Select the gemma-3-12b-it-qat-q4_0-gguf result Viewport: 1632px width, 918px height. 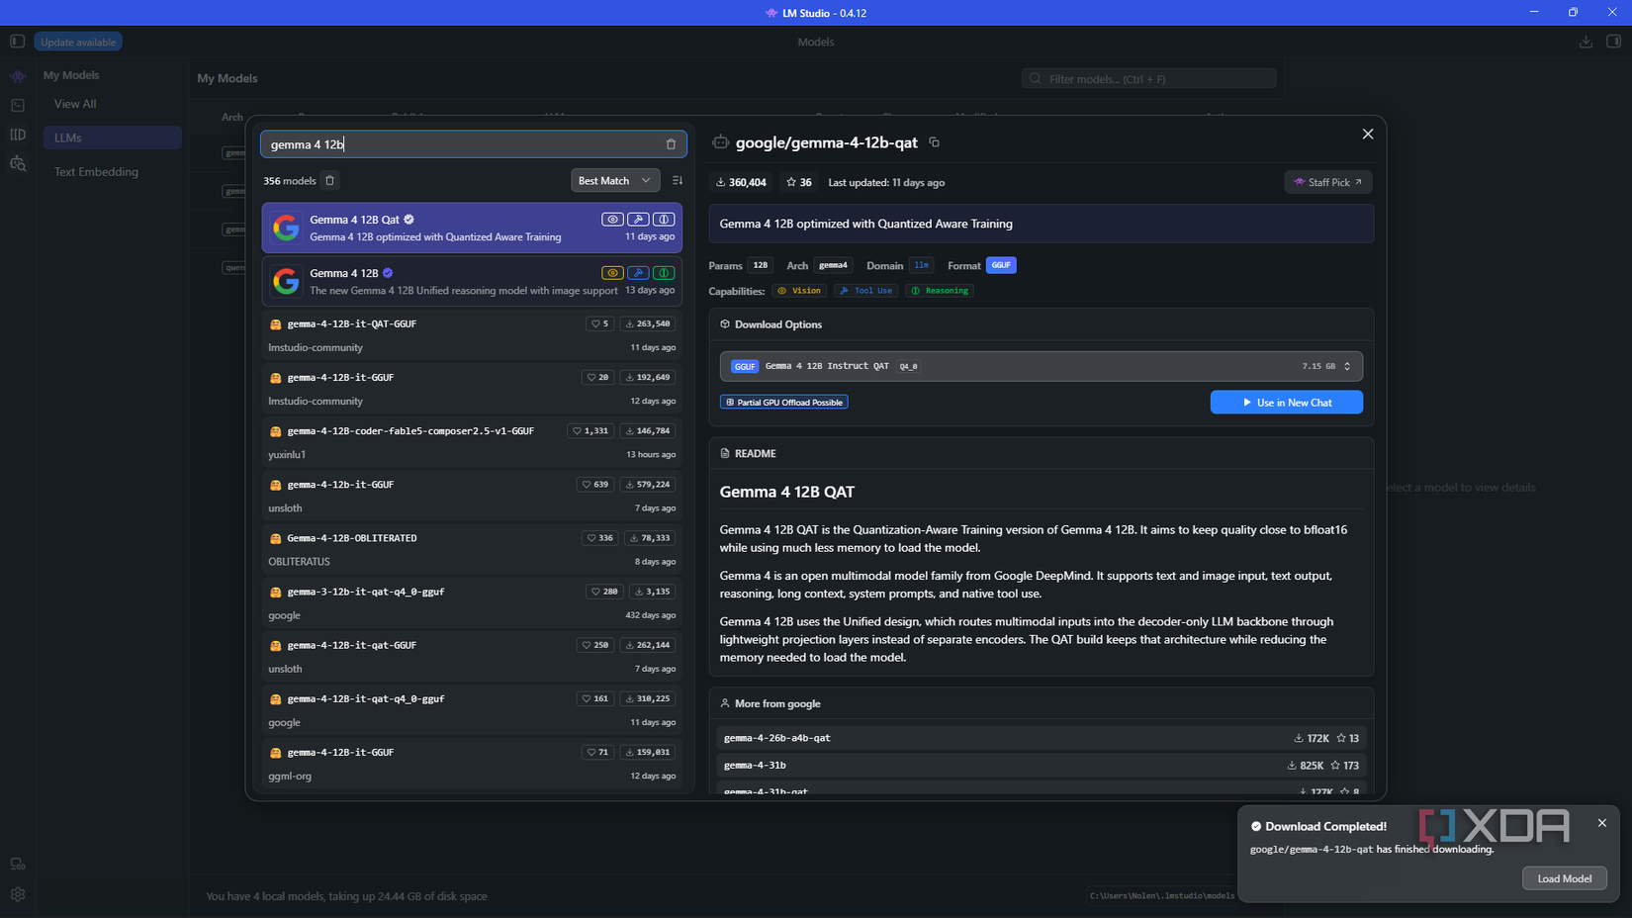click(472, 602)
